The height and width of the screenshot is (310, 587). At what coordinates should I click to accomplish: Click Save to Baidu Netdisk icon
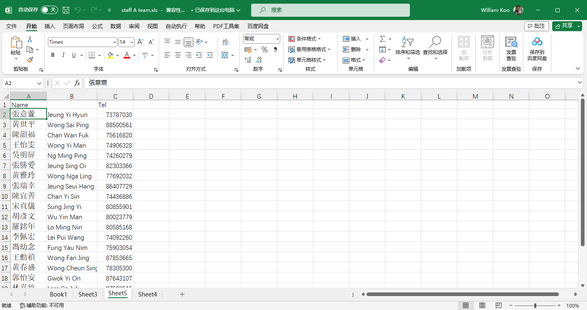coord(537,47)
